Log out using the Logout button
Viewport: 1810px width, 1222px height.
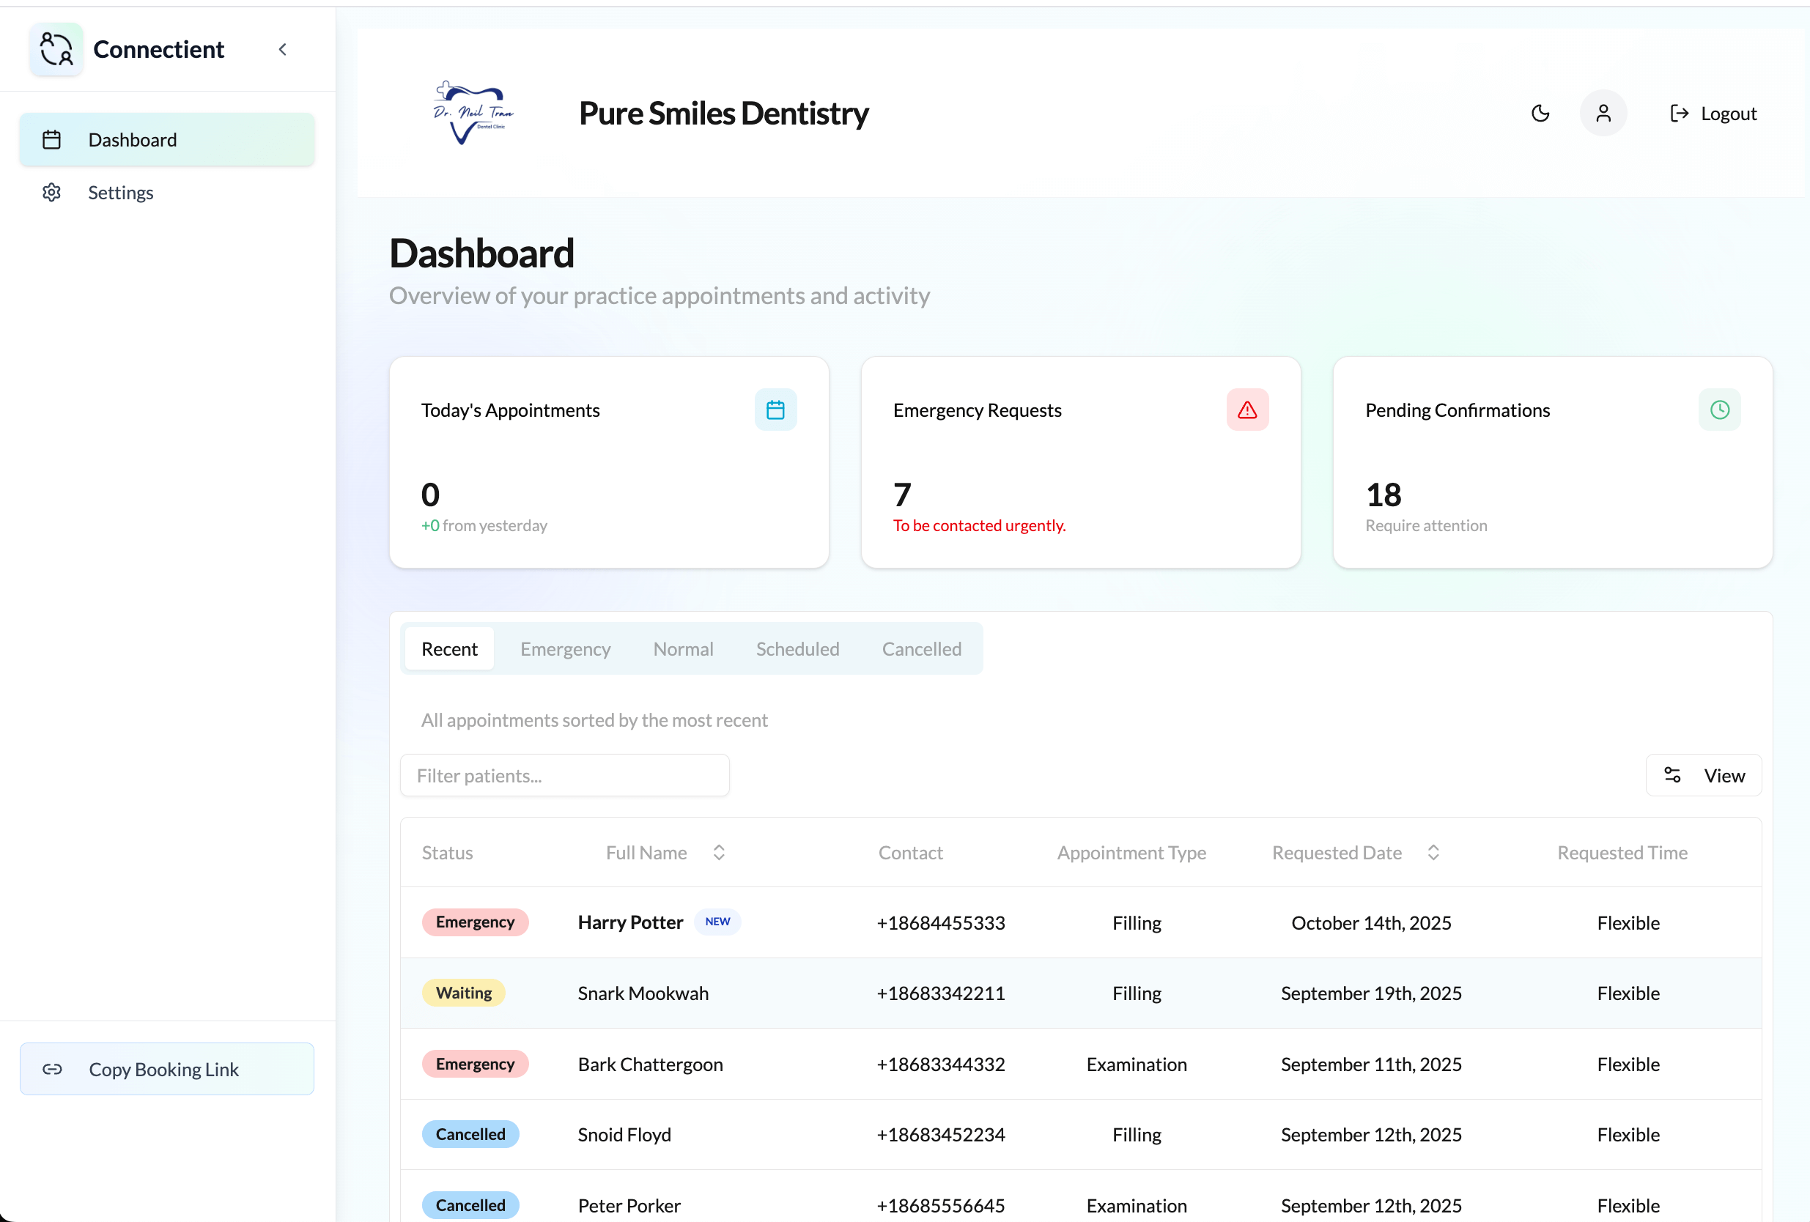coord(1713,114)
